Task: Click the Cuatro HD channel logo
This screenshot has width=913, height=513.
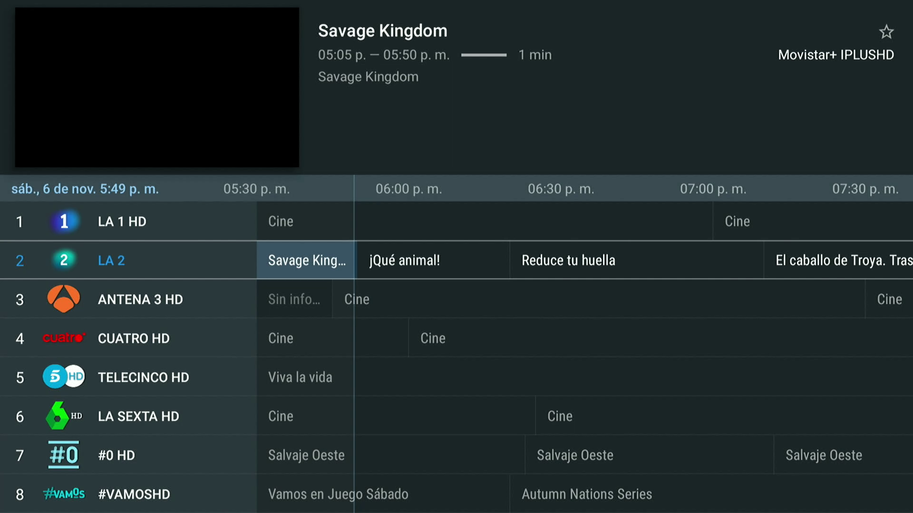Action: [x=64, y=338]
